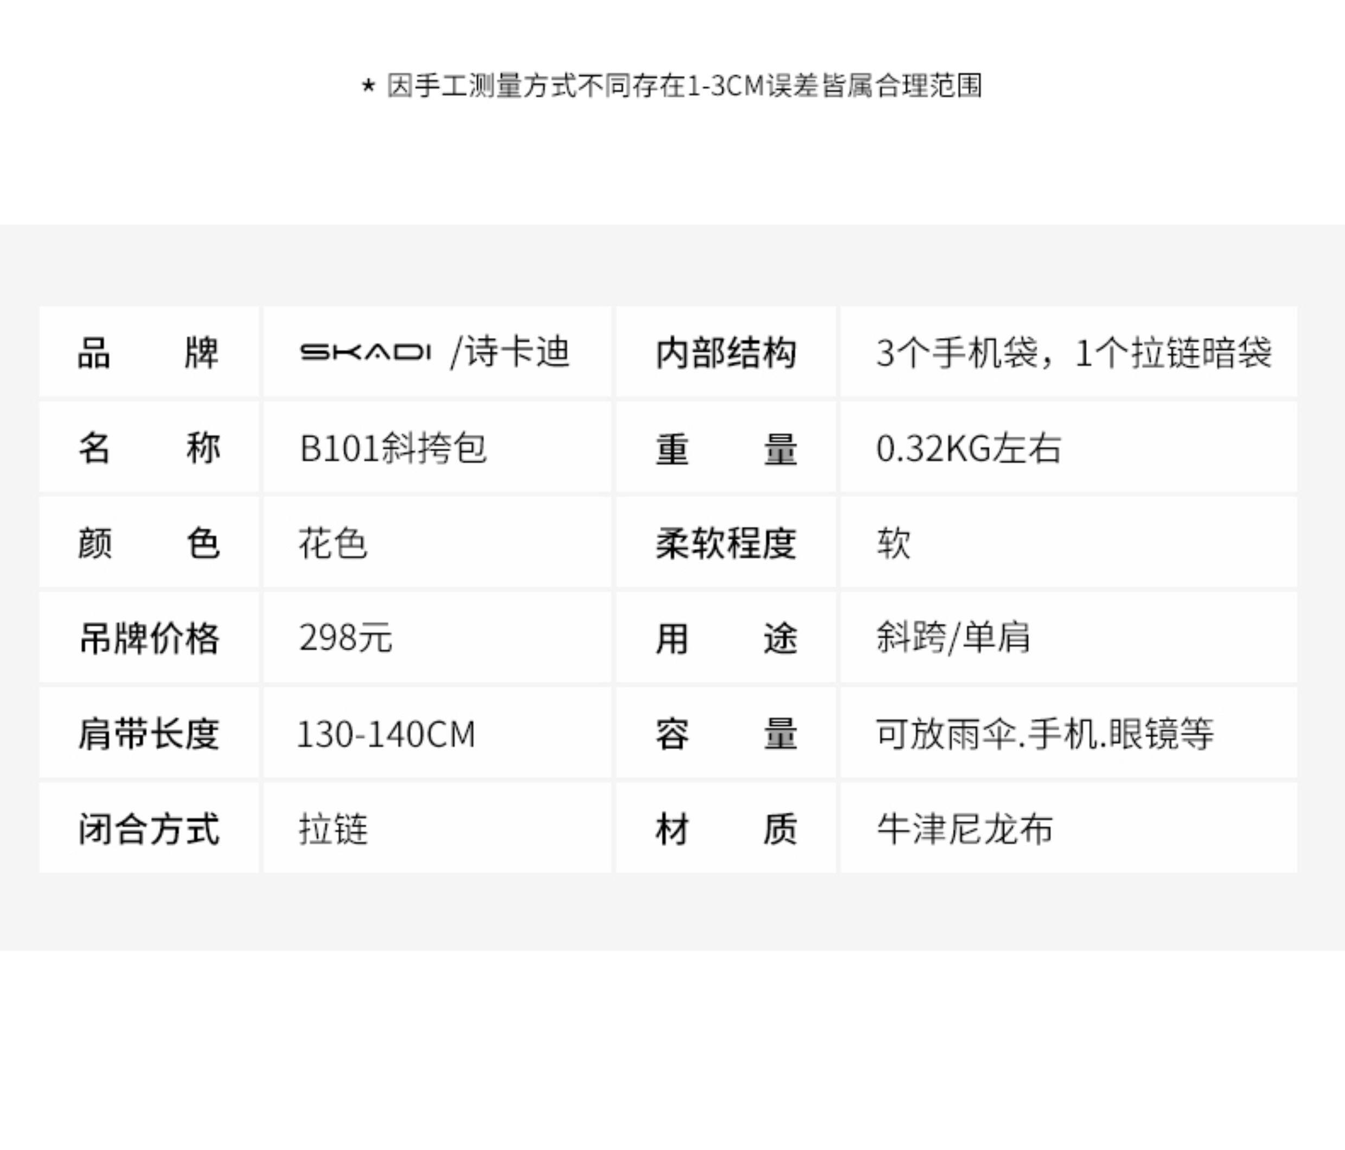Click the 肩带长度 label
Screen dimensions: 1345x1150
(149, 734)
